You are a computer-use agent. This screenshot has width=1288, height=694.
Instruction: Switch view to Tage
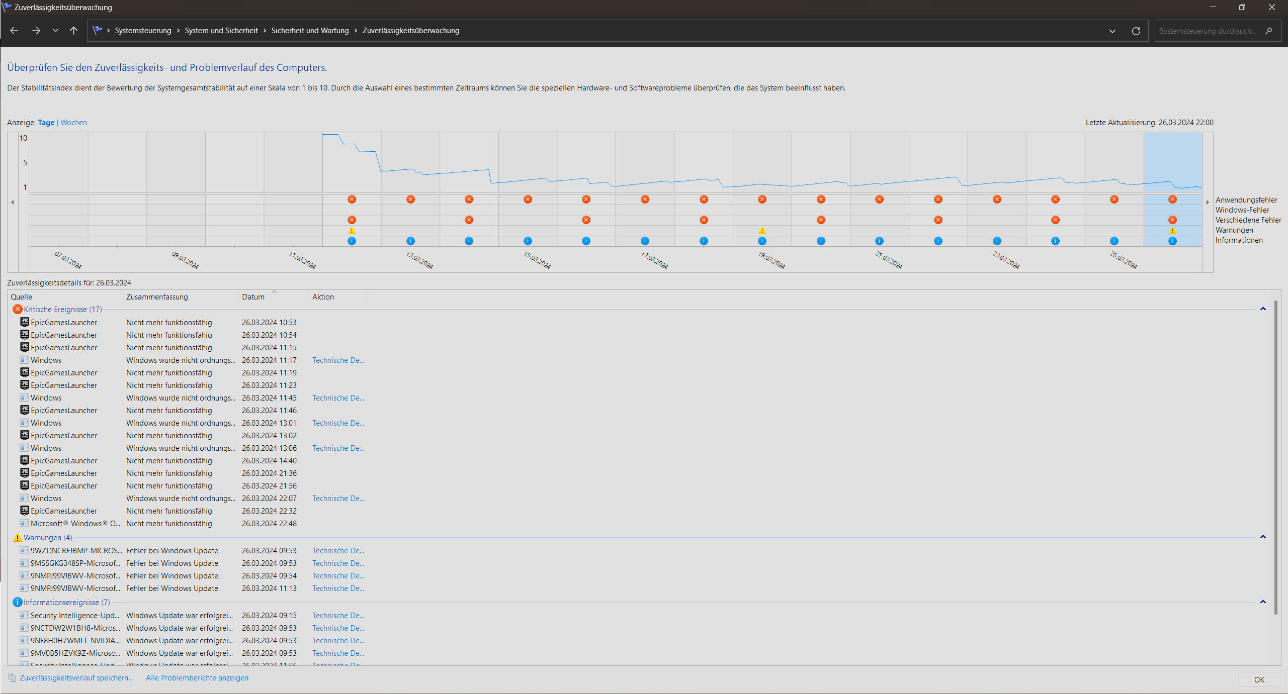pyautogui.click(x=46, y=123)
